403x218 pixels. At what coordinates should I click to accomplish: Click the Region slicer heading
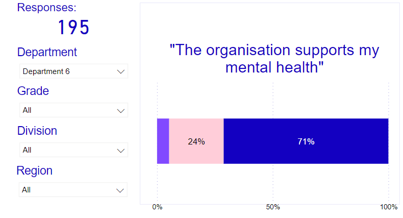(x=35, y=171)
